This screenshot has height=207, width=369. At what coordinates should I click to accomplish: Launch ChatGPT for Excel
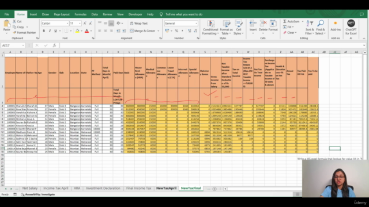pyautogui.click(x=351, y=28)
